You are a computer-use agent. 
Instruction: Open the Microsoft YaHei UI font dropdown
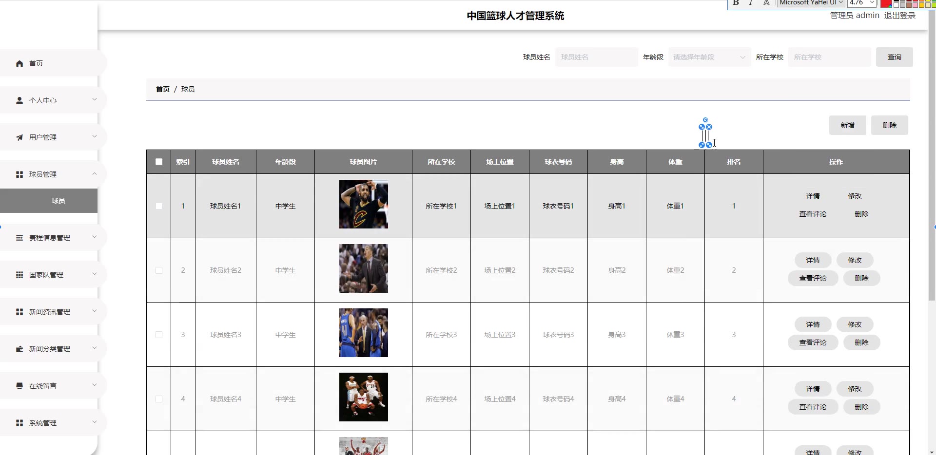click(x=811, y=3)
